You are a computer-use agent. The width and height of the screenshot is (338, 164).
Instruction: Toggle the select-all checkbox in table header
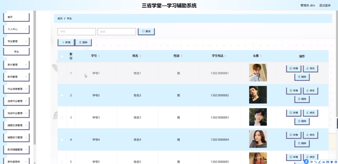pyautogui.click(x=62, y=56)
